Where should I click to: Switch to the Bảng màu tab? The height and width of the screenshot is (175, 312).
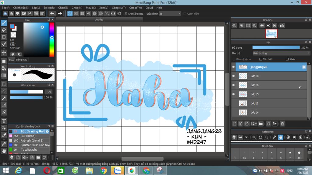point(22,60)
